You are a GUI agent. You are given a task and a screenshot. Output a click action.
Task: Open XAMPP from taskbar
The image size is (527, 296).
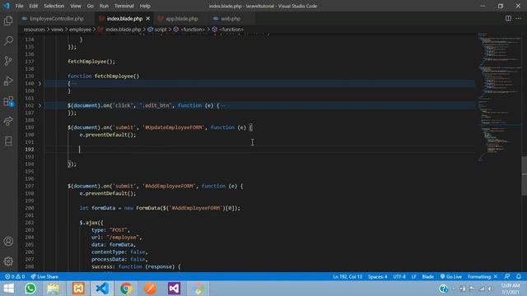[78, 289]
